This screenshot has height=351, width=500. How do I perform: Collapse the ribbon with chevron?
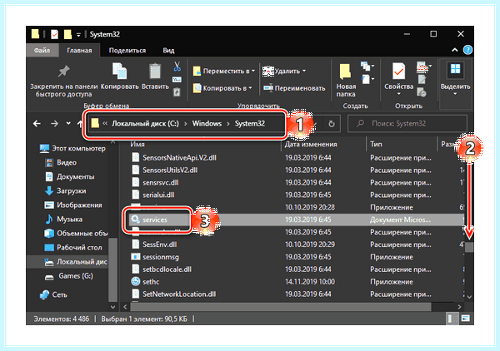coord(455,50)
